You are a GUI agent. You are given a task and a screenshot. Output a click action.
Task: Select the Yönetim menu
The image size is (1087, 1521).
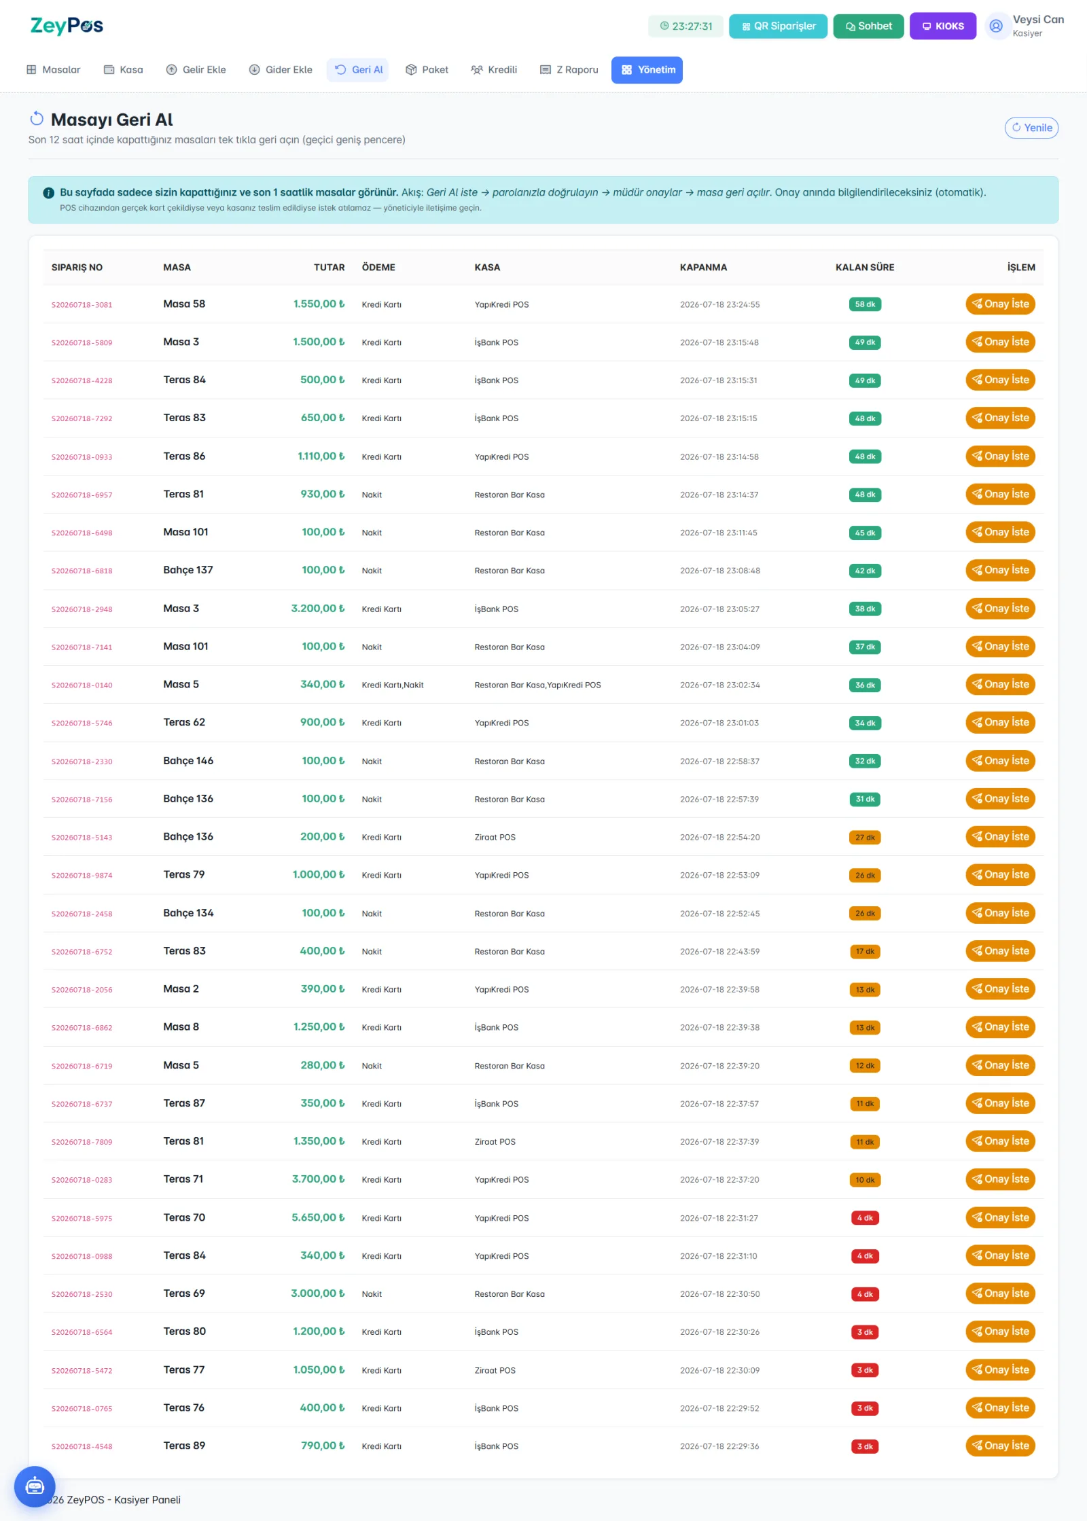tap(647, 70)
